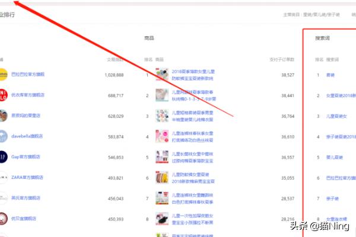The width and height of the screenshot is (356, 237).
Task: Click transaction value 546,853
Action: [116, 158]
